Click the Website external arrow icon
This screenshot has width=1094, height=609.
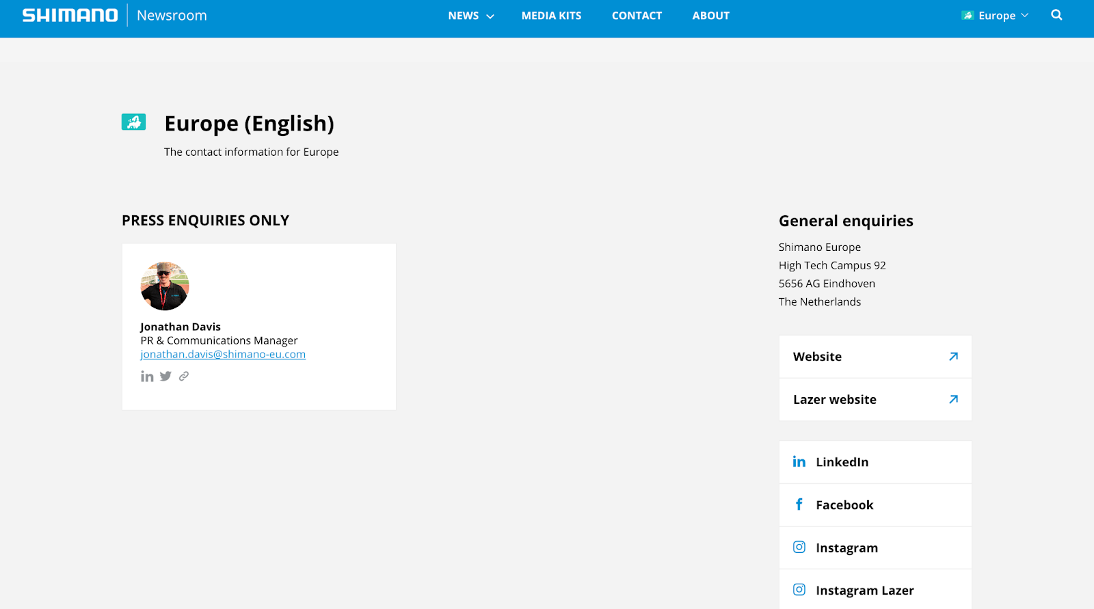(953, 357)
